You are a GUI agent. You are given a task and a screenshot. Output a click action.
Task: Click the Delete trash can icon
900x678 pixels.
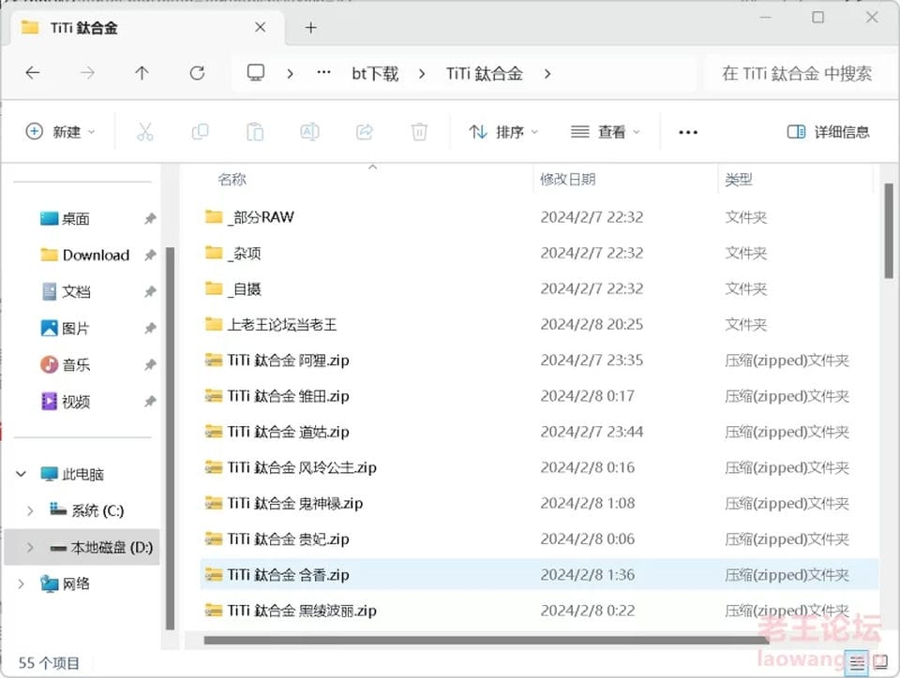(420, 132)
